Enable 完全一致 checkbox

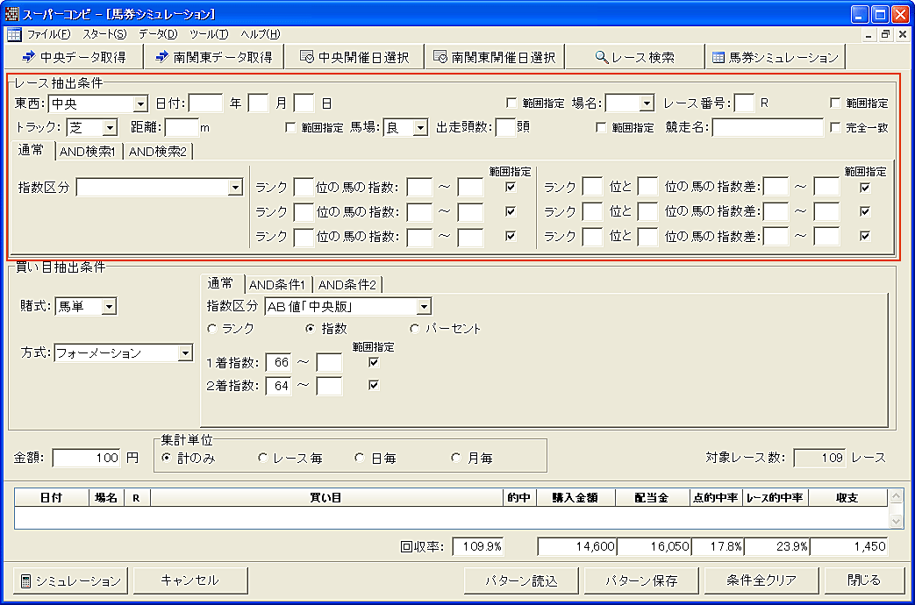pos(836,127)
